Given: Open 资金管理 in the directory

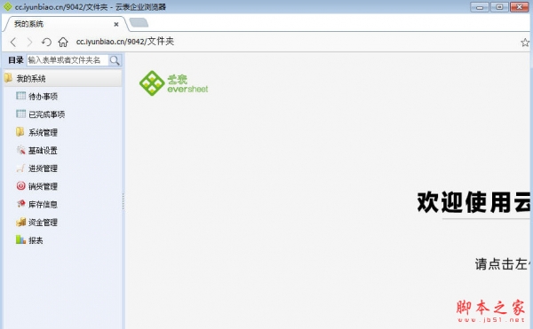Looking at the screenshot, I should (43, 223).
